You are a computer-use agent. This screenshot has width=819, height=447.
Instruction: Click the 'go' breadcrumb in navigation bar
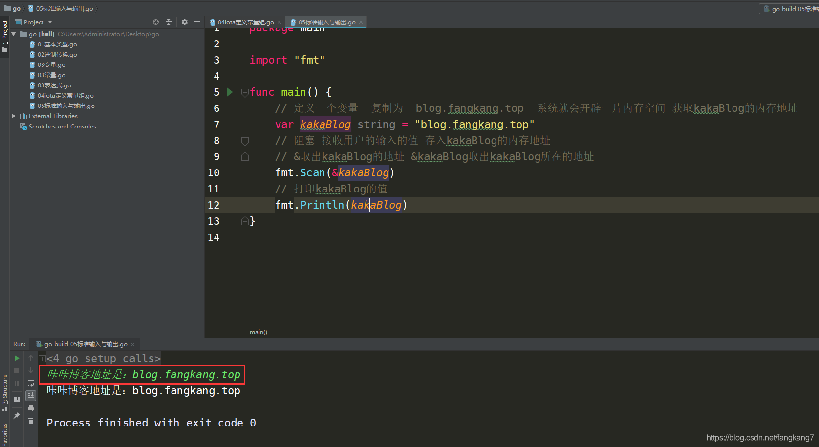pyautogui.click(x=13, y=8)
